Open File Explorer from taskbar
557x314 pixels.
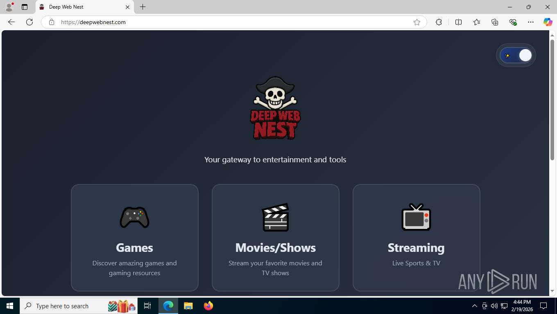pos(188,306)
